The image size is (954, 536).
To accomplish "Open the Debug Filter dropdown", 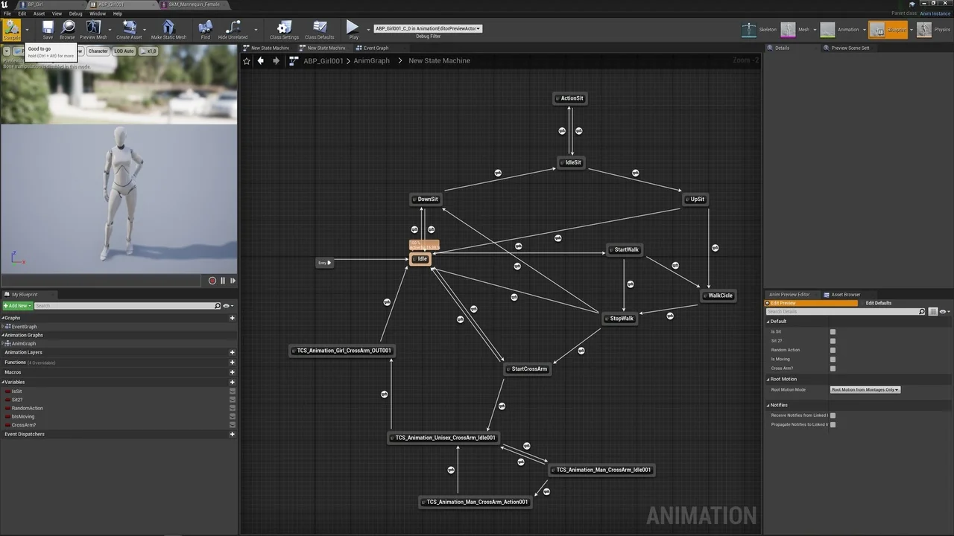I will [x=428, y=29].
